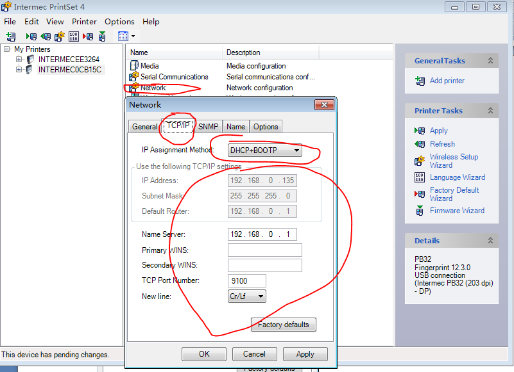Viewport: 514px width, 372px height.
Task: Click the Firmware Wizard toolbar icon
Action: (102, 36)
